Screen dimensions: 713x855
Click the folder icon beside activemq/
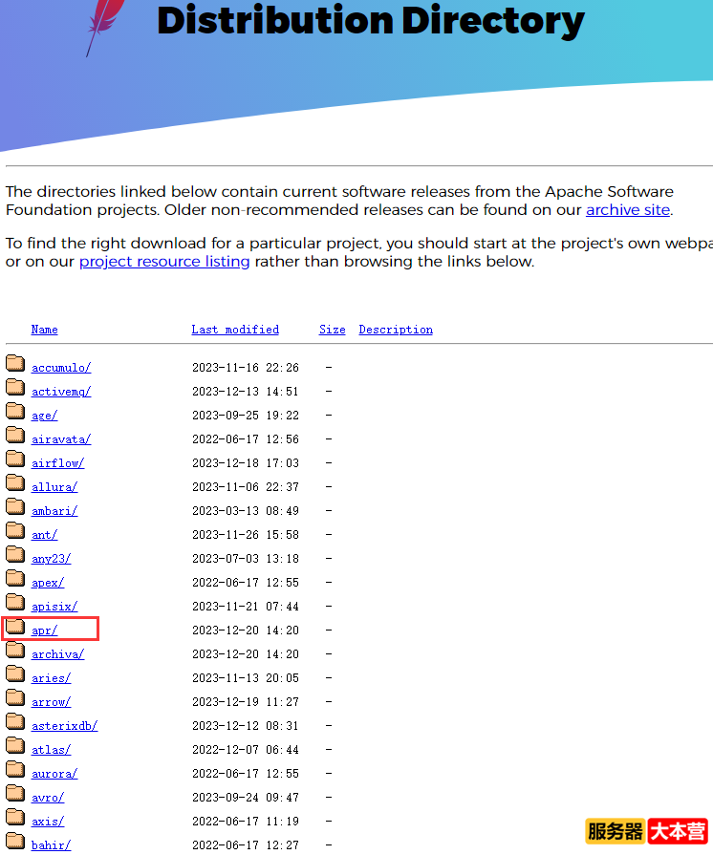(x=15, y=387)
